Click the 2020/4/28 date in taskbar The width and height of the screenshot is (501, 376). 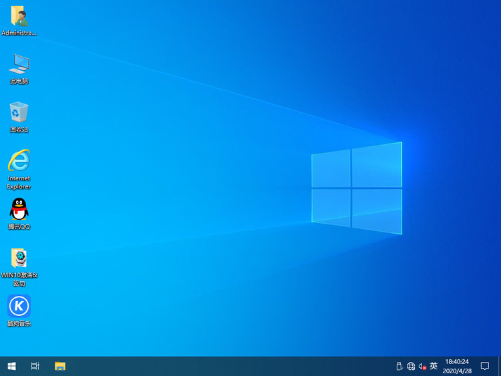point(457,371)
